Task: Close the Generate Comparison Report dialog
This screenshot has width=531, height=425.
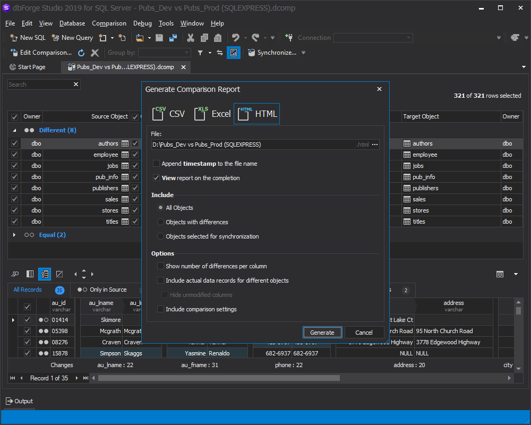Action: point(379,89)
